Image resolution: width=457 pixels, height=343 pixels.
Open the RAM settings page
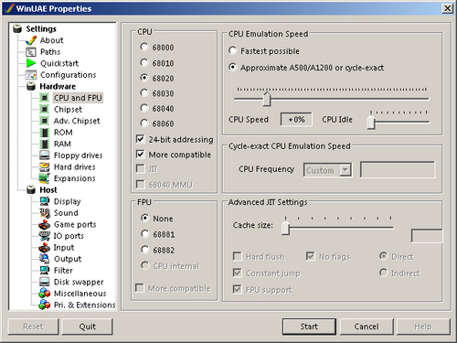[x=62, y=144]
